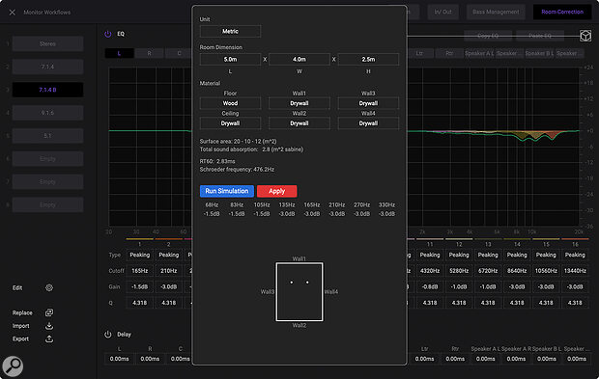Image resolution: width=599 pixels, height=379 pixels.
Task: Select the 5.1 workflow slot
Action: pyautogui.click(x=47, y=136)
